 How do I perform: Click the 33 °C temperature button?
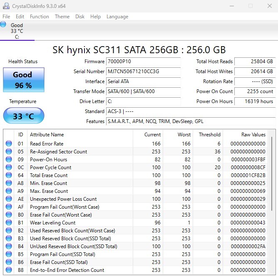click(x=24, y=116)
